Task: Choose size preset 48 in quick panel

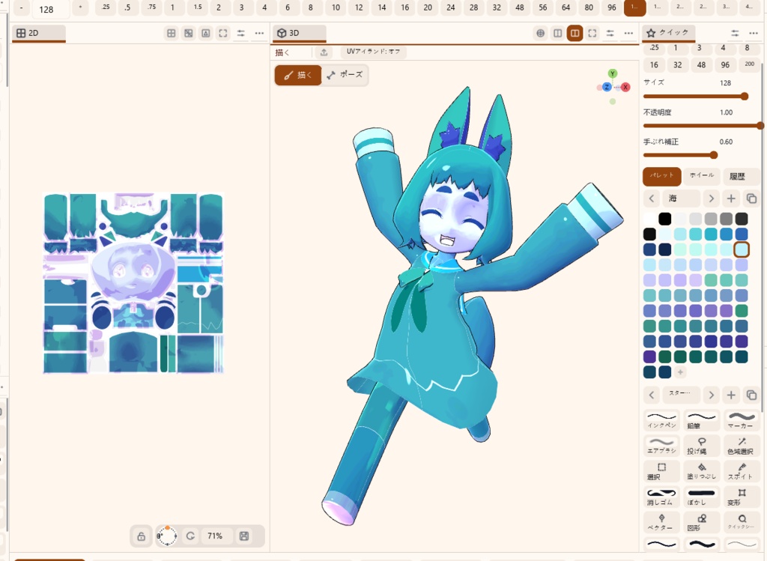Action: (701, 64)
